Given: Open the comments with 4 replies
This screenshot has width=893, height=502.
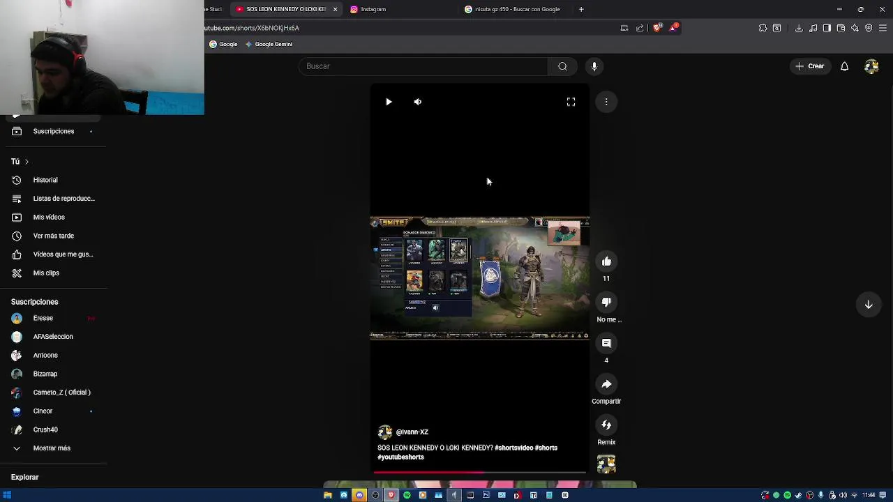Looking at the screenshot, I should coord(606,343).
